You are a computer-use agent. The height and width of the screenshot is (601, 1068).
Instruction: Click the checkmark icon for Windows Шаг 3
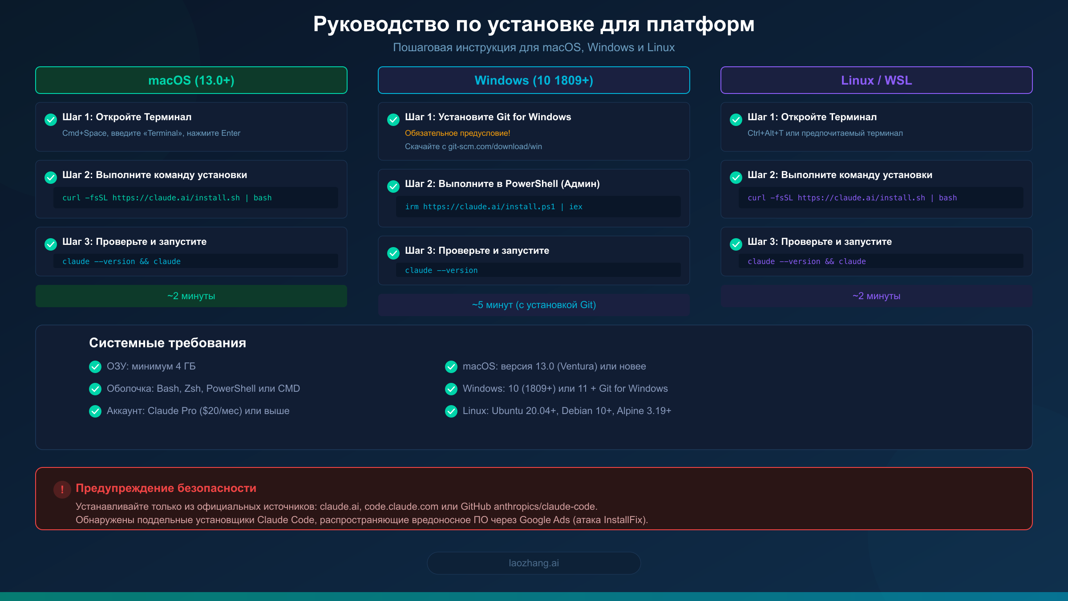393,253
